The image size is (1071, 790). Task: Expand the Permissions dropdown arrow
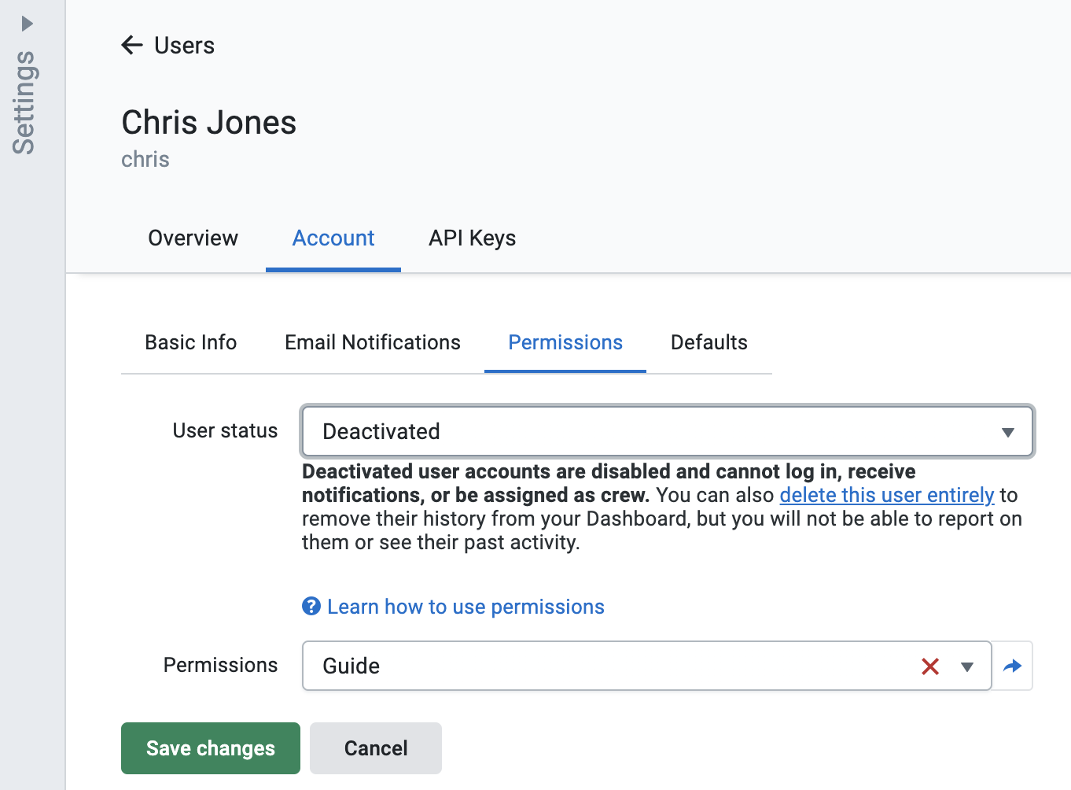point(967,667)
